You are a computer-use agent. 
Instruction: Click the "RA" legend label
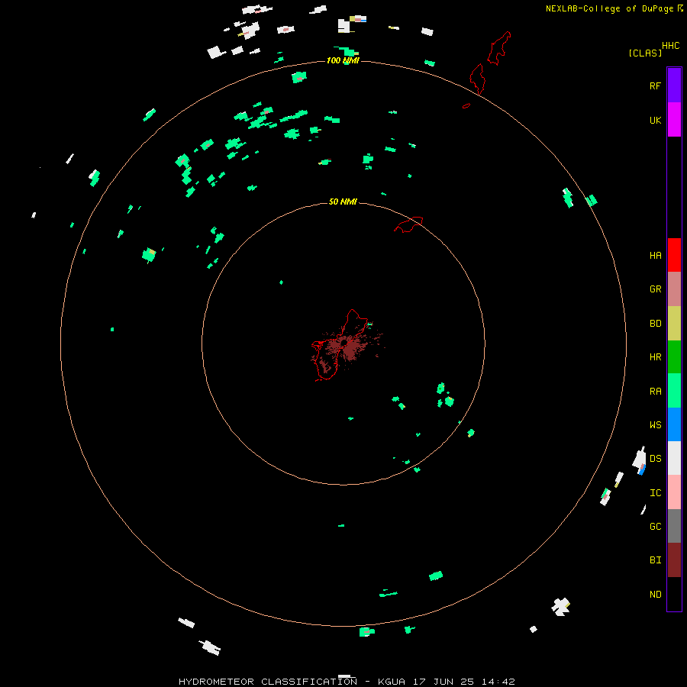655,392
